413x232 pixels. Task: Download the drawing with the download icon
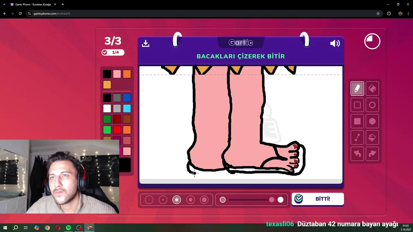coord(146,43)
